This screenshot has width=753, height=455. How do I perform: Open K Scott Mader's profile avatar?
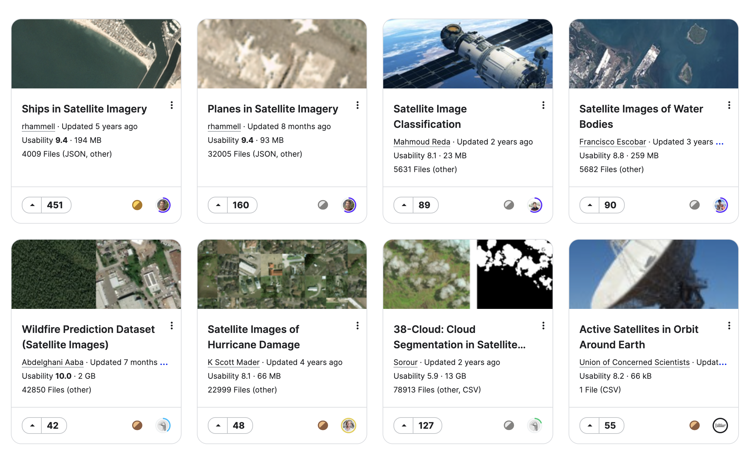click(349, 426)
